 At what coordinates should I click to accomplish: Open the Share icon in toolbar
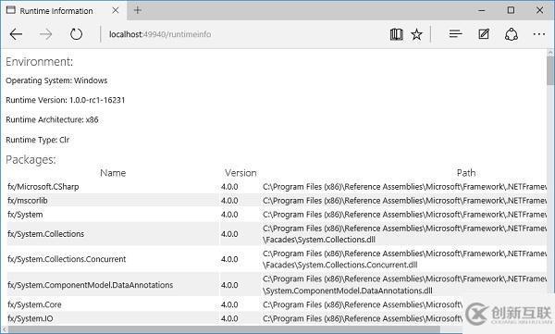[x=512, y=34]
